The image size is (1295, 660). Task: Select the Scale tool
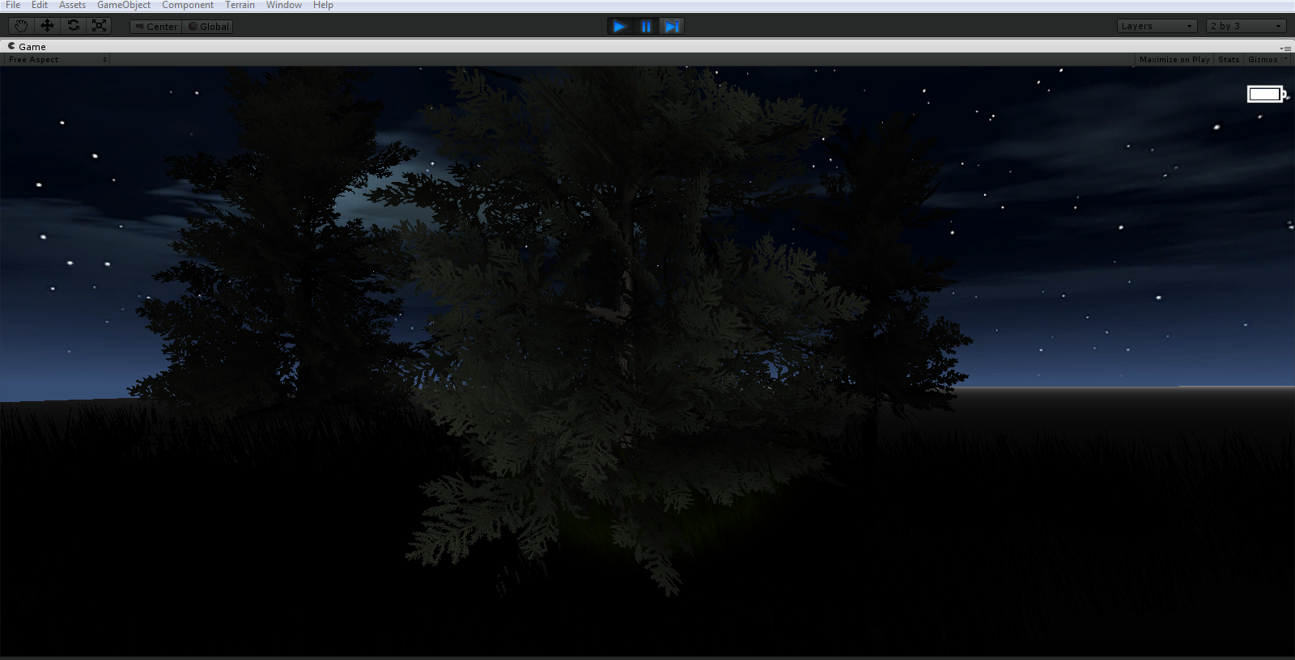coord(99,26)
